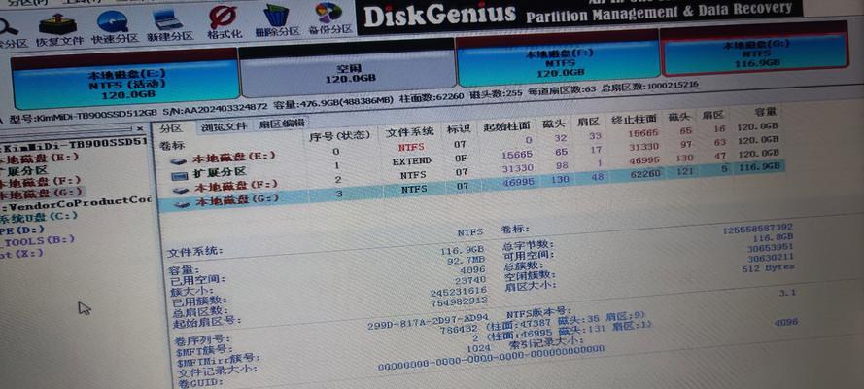Click the magnifier search partition icon
This screenshot has height=389, width=864.
coord(8,26)
